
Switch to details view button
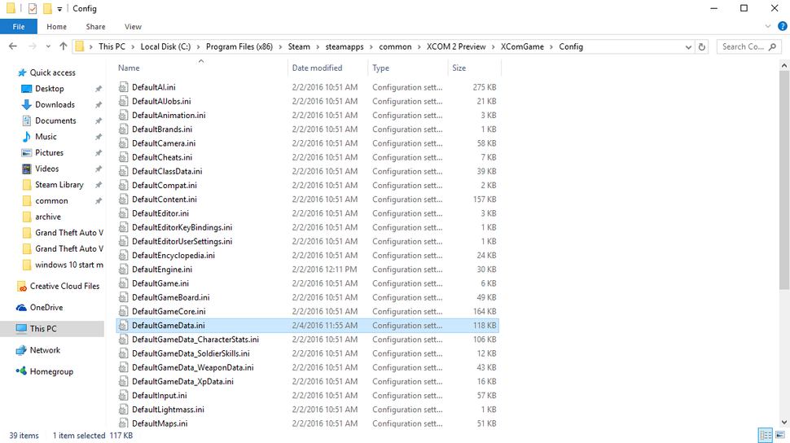tap(766, 435)
